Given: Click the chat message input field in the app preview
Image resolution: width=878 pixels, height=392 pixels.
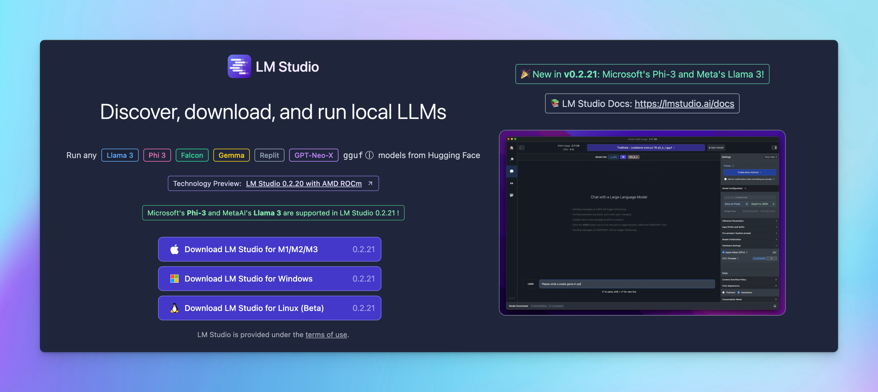Looking at the screenshot, I should [627, 284].
